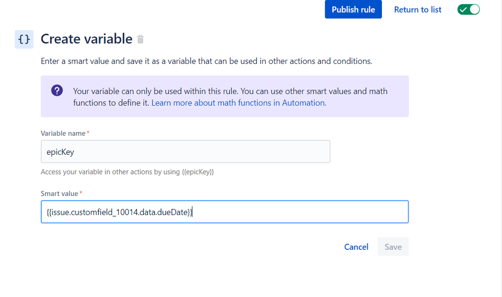This screenshot has height=297, width=502.
Task: Click the red asterisk beside Variable name
Action: [x=88, y=133]
